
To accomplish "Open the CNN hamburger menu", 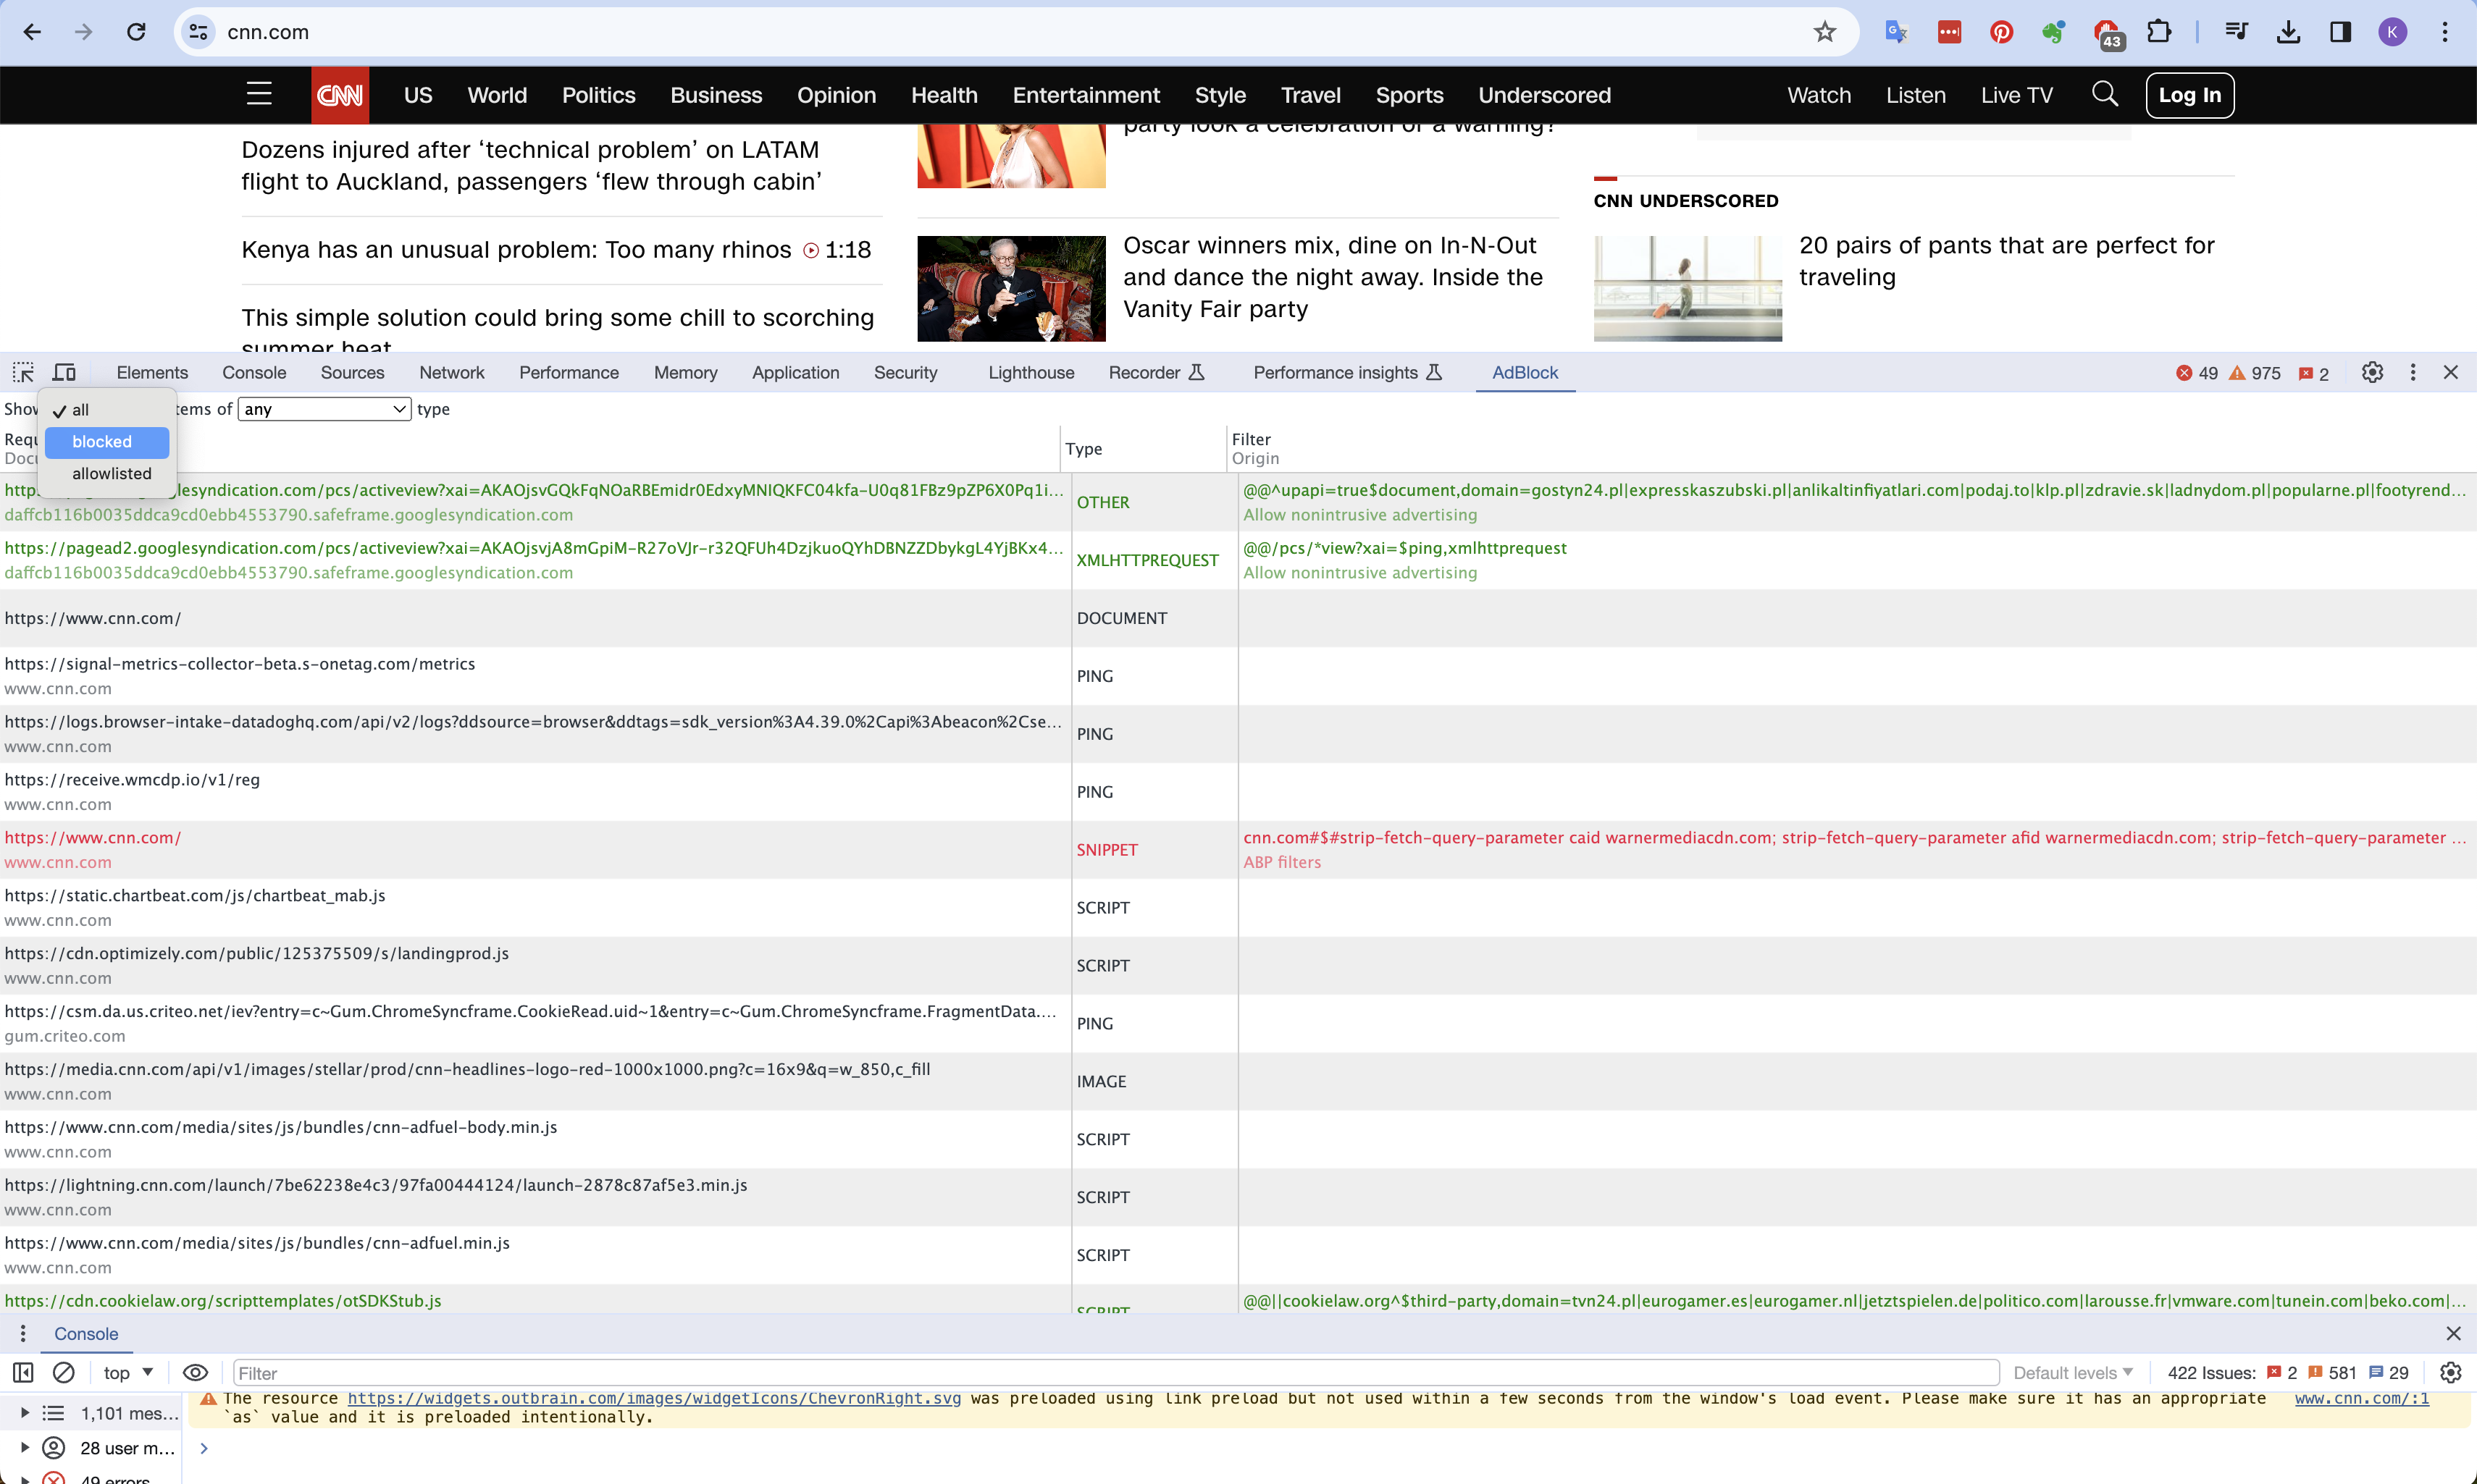I will pyautogui.click(x=259, y=94).
